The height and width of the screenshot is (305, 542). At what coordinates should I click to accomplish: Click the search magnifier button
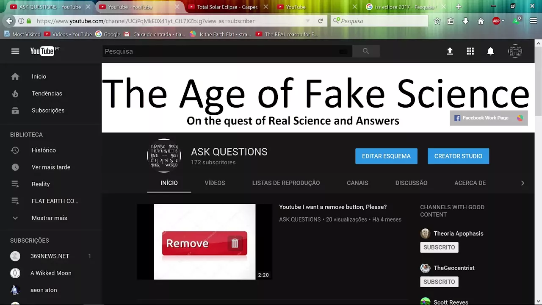(366, 51)
